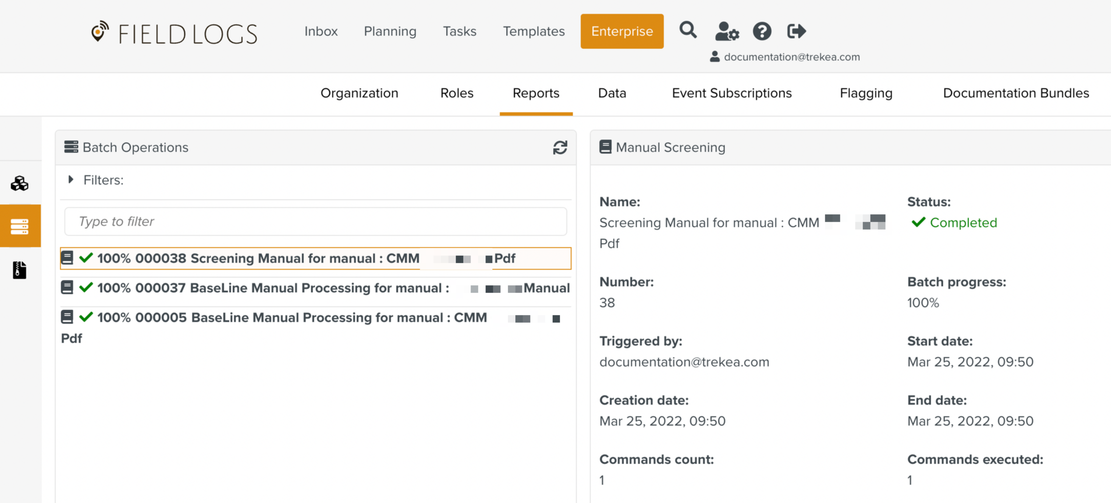Open the cubes sidebar icon
This screenshot has width=1111, height=503.
coord(20,183)
